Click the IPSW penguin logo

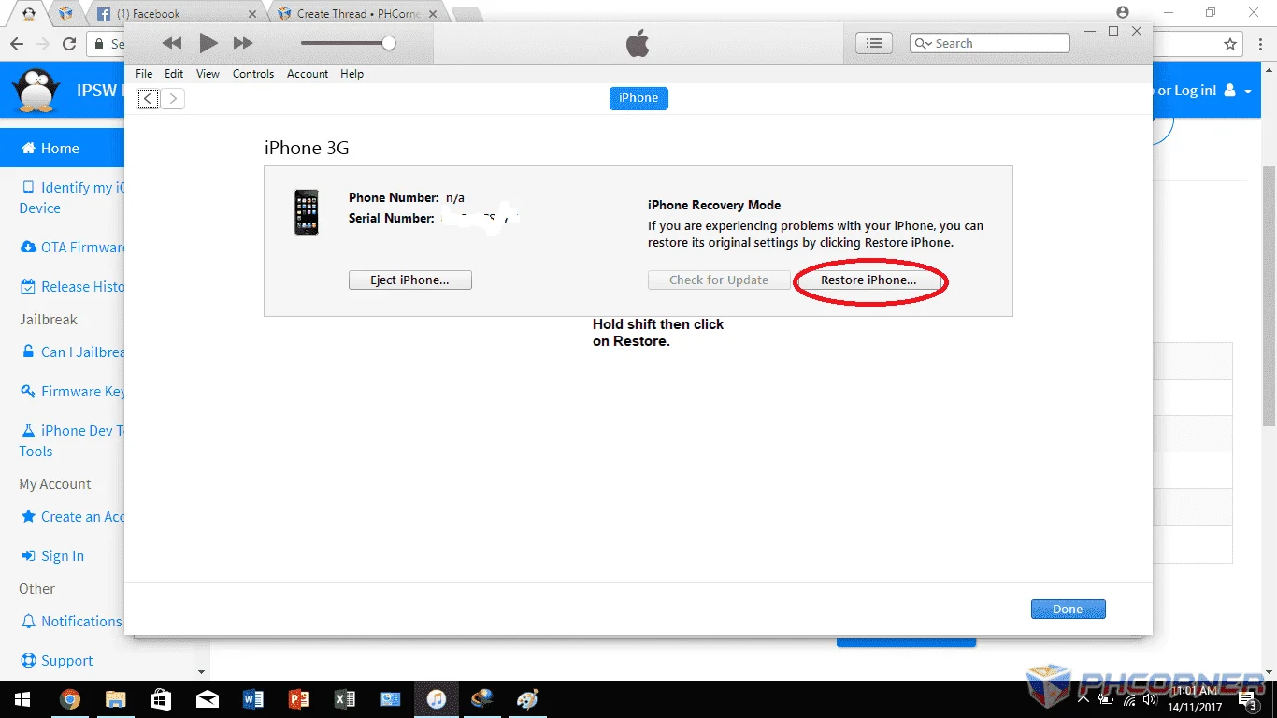tap(36, 91)
